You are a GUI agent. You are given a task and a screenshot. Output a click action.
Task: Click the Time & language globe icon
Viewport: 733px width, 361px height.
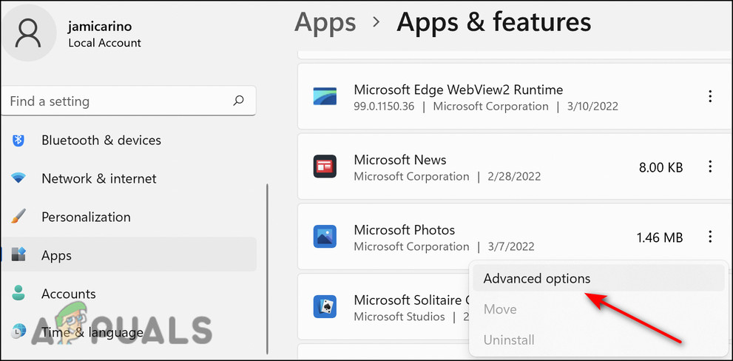click(18, 331)
